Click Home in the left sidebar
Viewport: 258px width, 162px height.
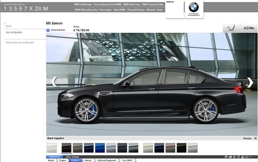pos(9,26)
